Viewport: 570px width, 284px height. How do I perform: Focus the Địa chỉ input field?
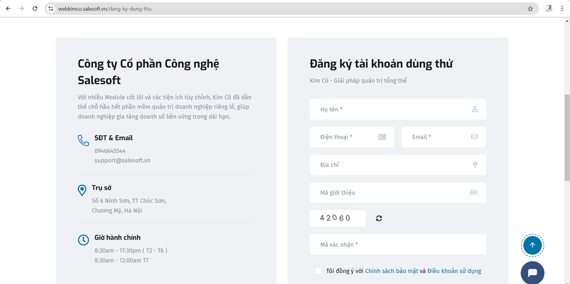(x=398, y=165)
